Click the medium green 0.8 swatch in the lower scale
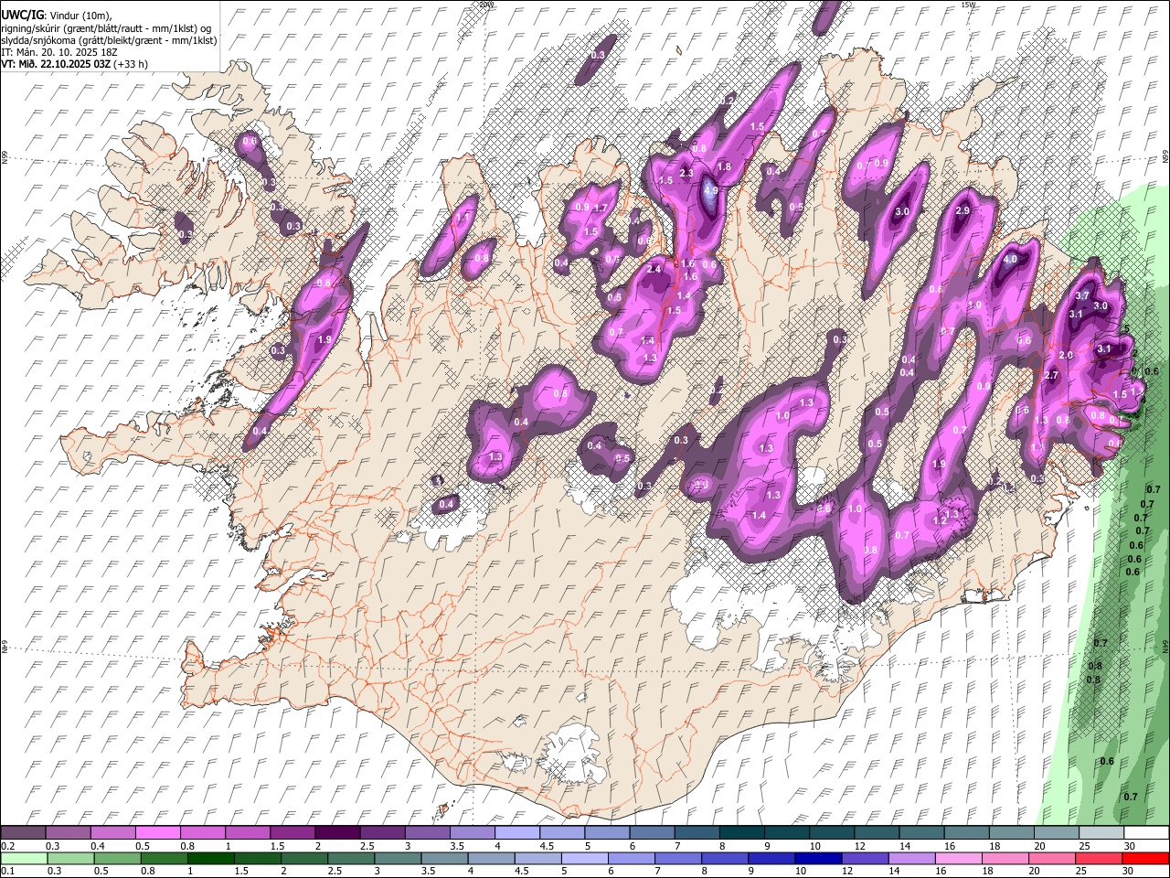 click(165, 858)
